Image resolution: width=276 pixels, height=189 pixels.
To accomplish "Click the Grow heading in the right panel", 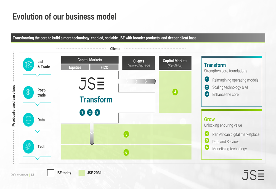I will click(x=209, y=119).
